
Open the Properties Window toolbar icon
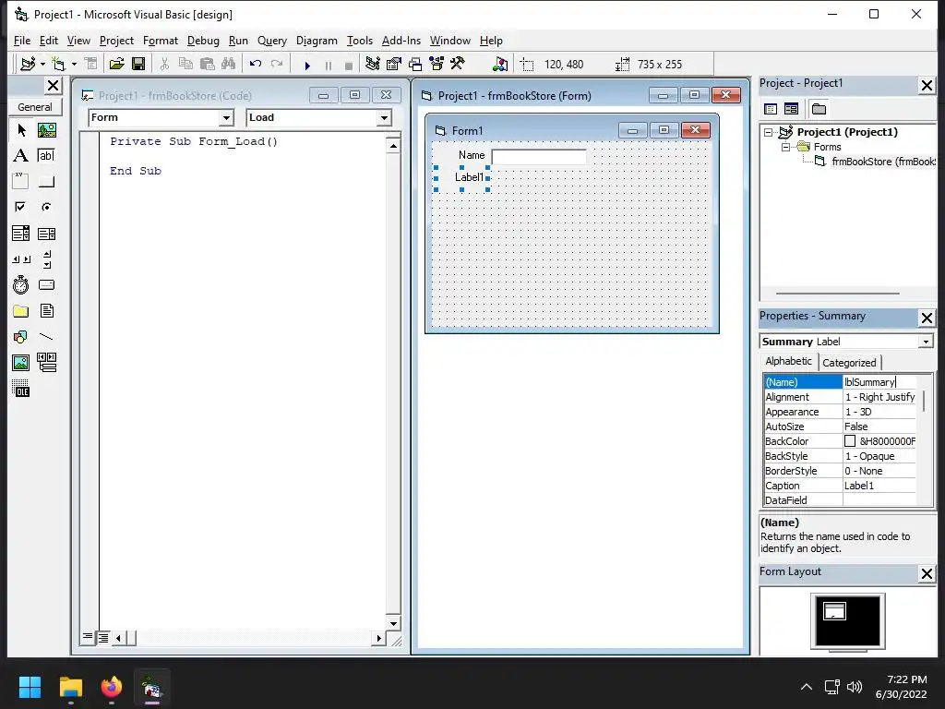tap(394, 64)
